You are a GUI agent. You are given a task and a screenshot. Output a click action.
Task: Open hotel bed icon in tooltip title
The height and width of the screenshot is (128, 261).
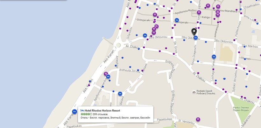click(x=82, y=111)
